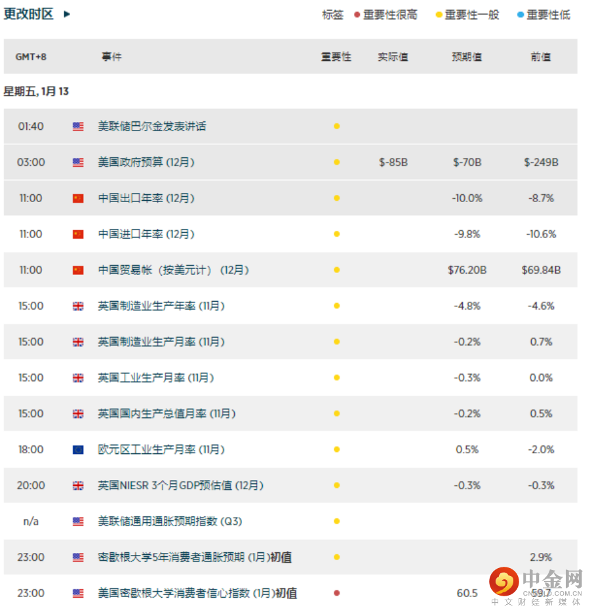The height and width of the screenshot is (614, 592).
Task: Click the 重要性 column header
Action: coord(336,57)
